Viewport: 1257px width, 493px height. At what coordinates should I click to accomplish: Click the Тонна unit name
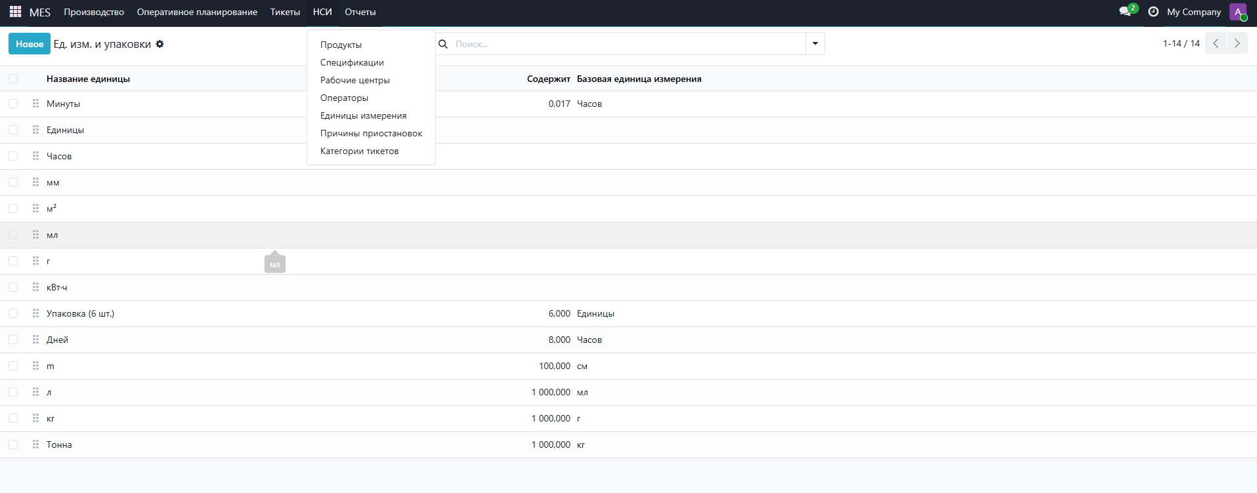59,444
